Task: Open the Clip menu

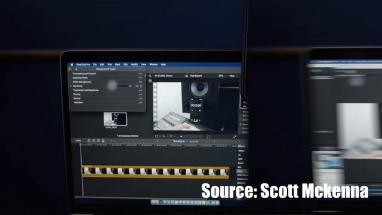Action: click(125, 64)
